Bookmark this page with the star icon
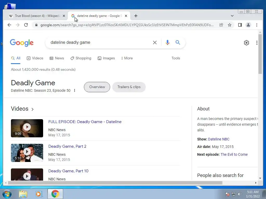Image resolution: width=266 pixels, height=199 pixels. coord(230,25)
